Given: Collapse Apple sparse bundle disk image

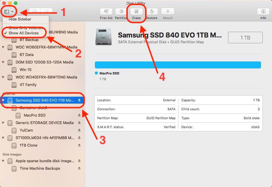Looking at the screenshot, I should point(3,161).
